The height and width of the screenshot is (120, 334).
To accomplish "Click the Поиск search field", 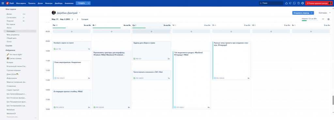I will pos(271,3).
